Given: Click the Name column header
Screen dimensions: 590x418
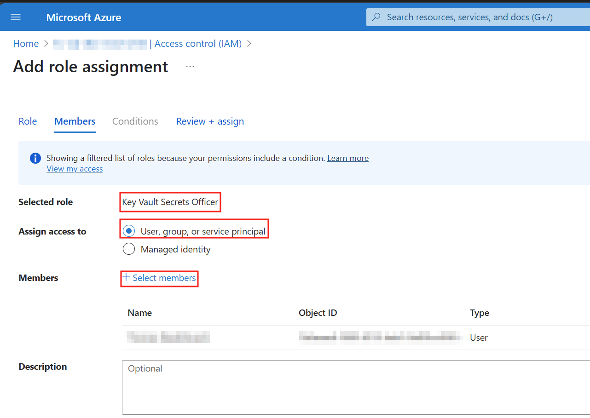Looking at the screenshot, I should (x=140, y=313).
